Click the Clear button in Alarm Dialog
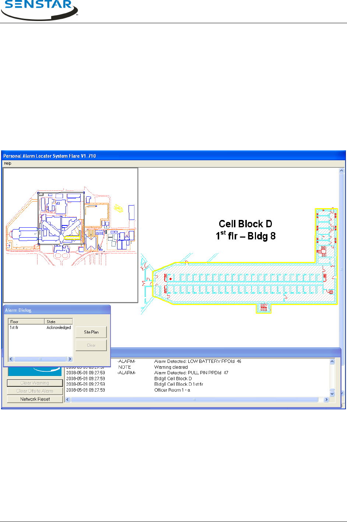Image resolution: width=347 pixels, height=522 pixels. pyautogui.click(x=91, y=345)
